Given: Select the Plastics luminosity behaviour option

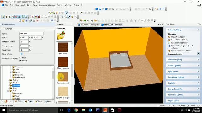Looking at the screenshot, I should pos(20,61).
